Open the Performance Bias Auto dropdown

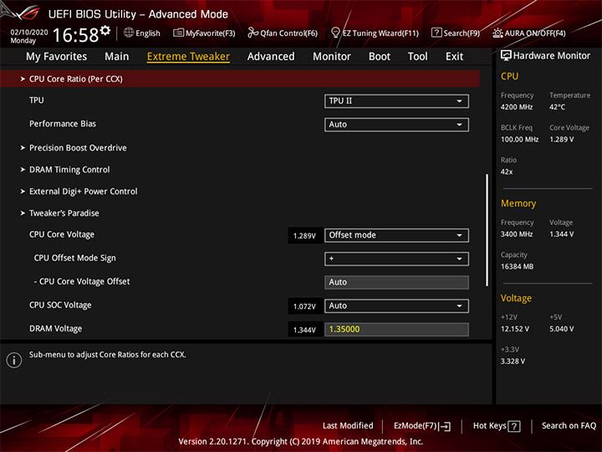click(x=396, y=125)
